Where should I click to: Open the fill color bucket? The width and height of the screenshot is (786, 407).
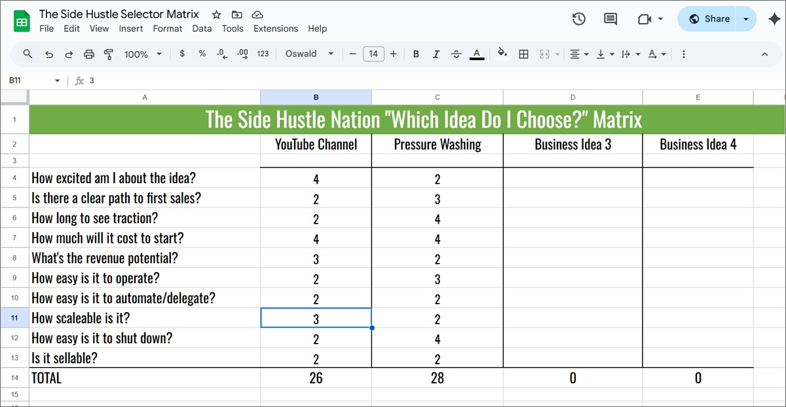[x=502, y=54]
